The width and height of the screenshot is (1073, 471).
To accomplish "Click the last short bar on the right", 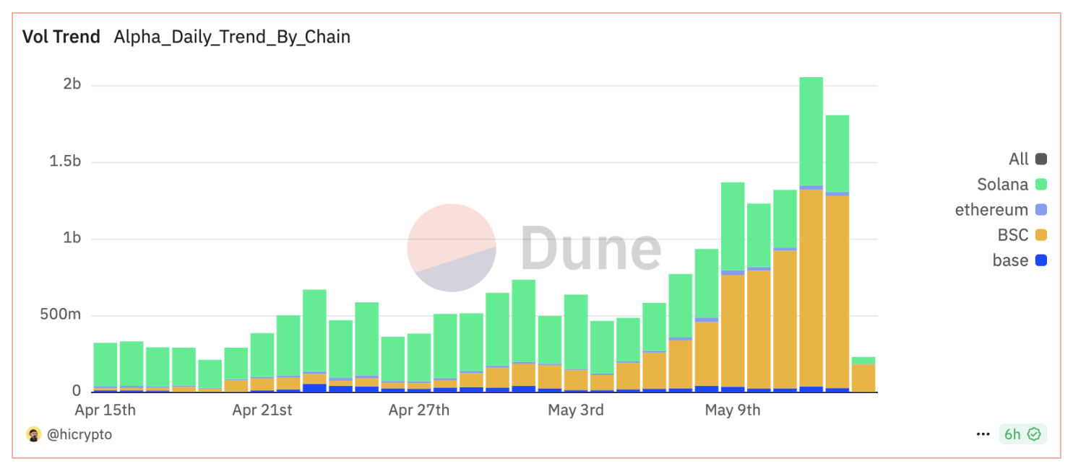I will [x=863, y=377].
